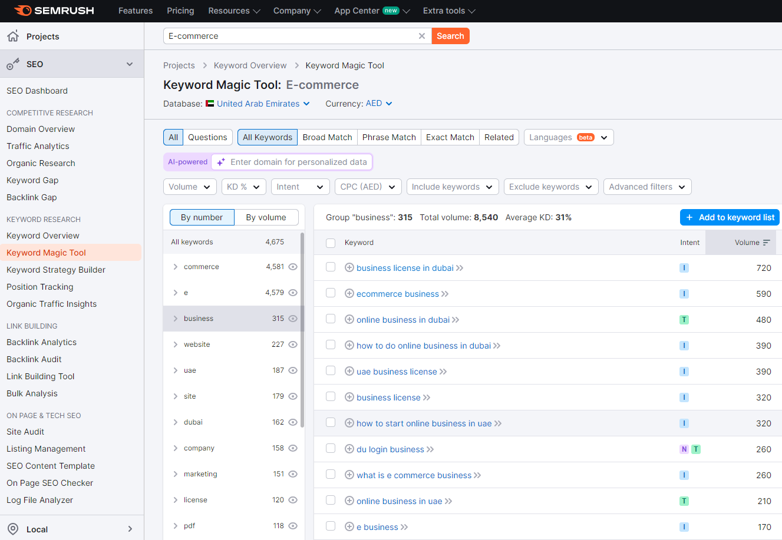Click the new badge on App Center
The height and width of the screenshot is (540, 782).
[x=391, y=11]
